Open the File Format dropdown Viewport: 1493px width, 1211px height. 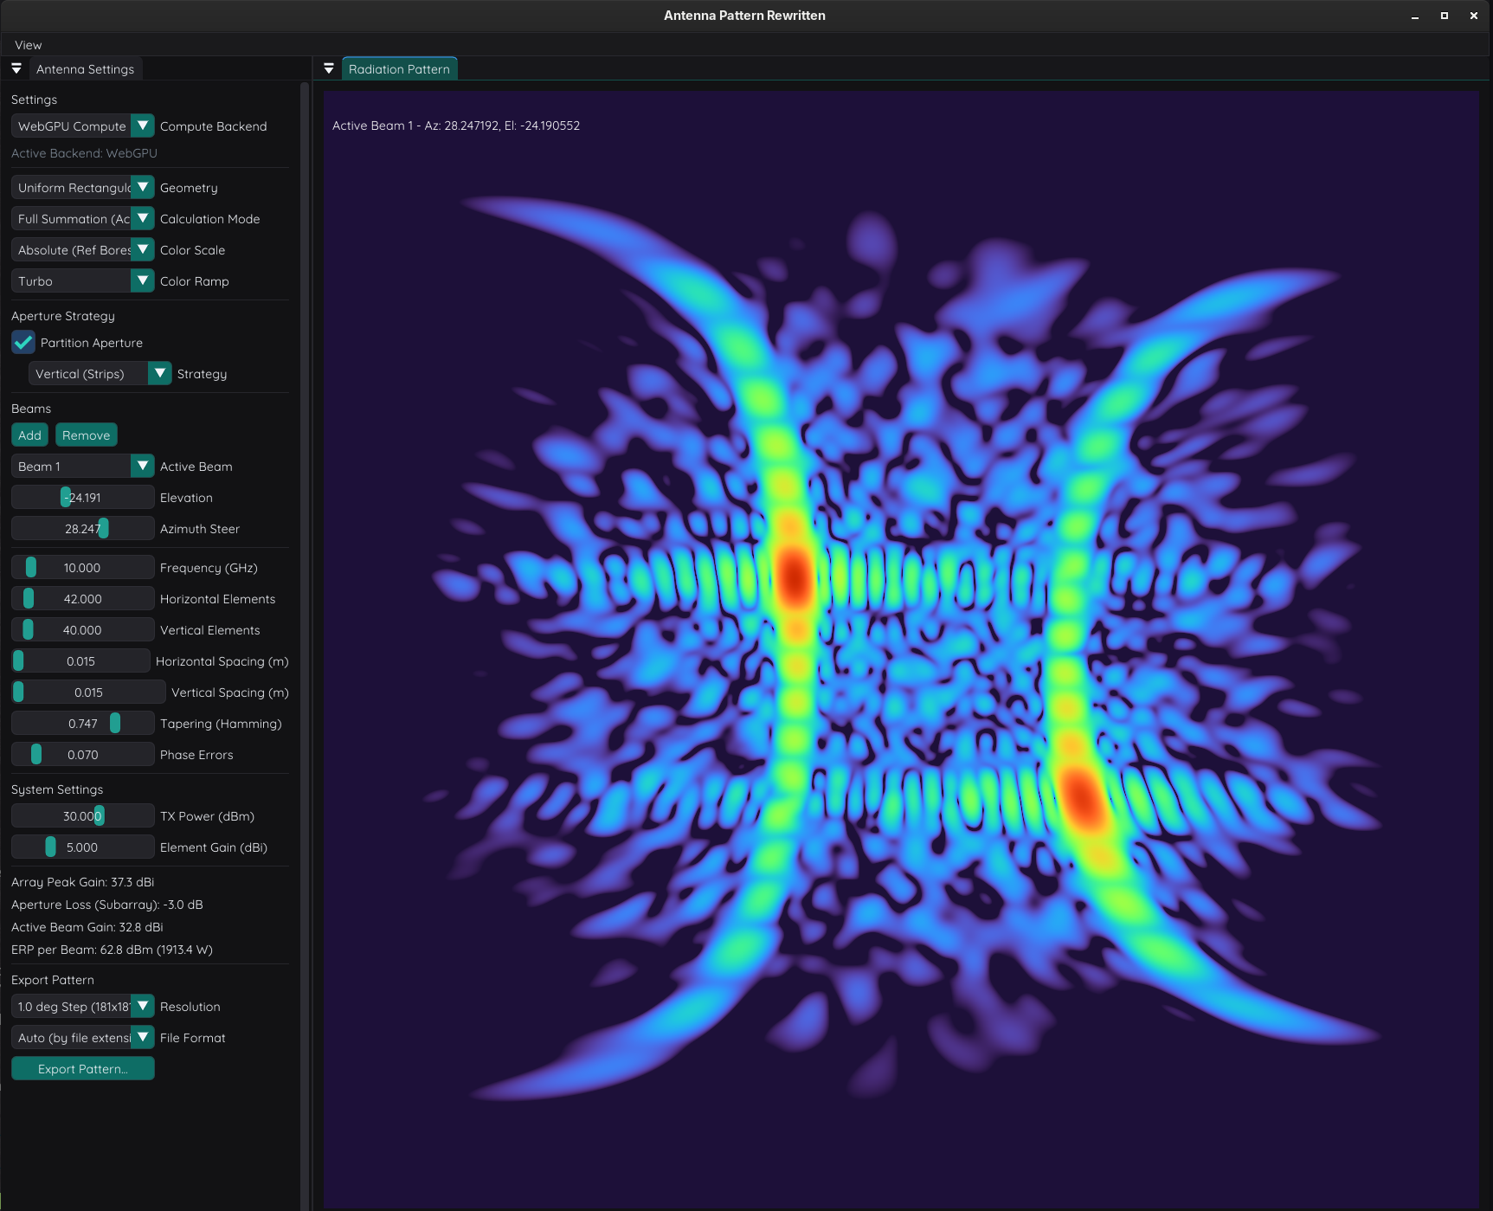(82, 1037)
